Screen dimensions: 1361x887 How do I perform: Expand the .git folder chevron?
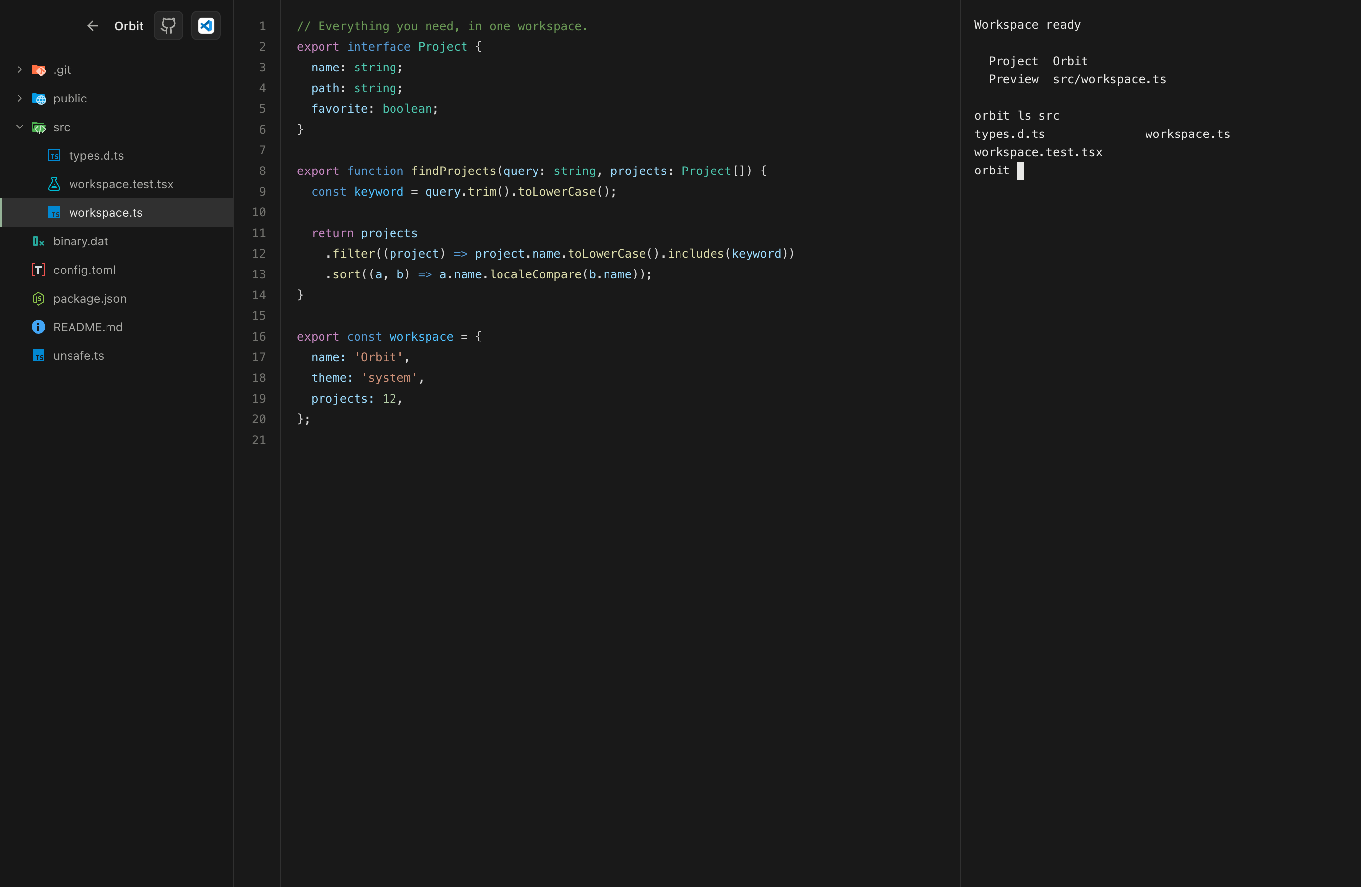tap(19, 69)
